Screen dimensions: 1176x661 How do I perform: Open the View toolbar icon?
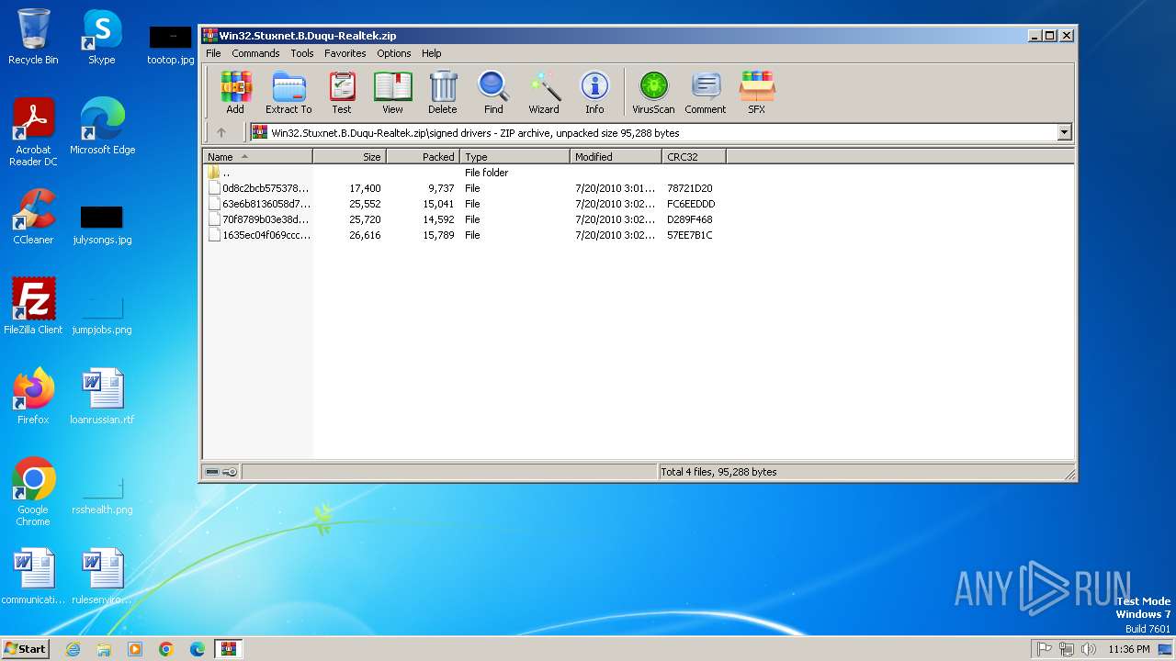(392, 93)
